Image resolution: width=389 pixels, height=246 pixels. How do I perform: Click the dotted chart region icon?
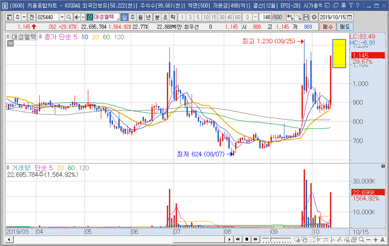pyautogui.click(x=311, y=240)
